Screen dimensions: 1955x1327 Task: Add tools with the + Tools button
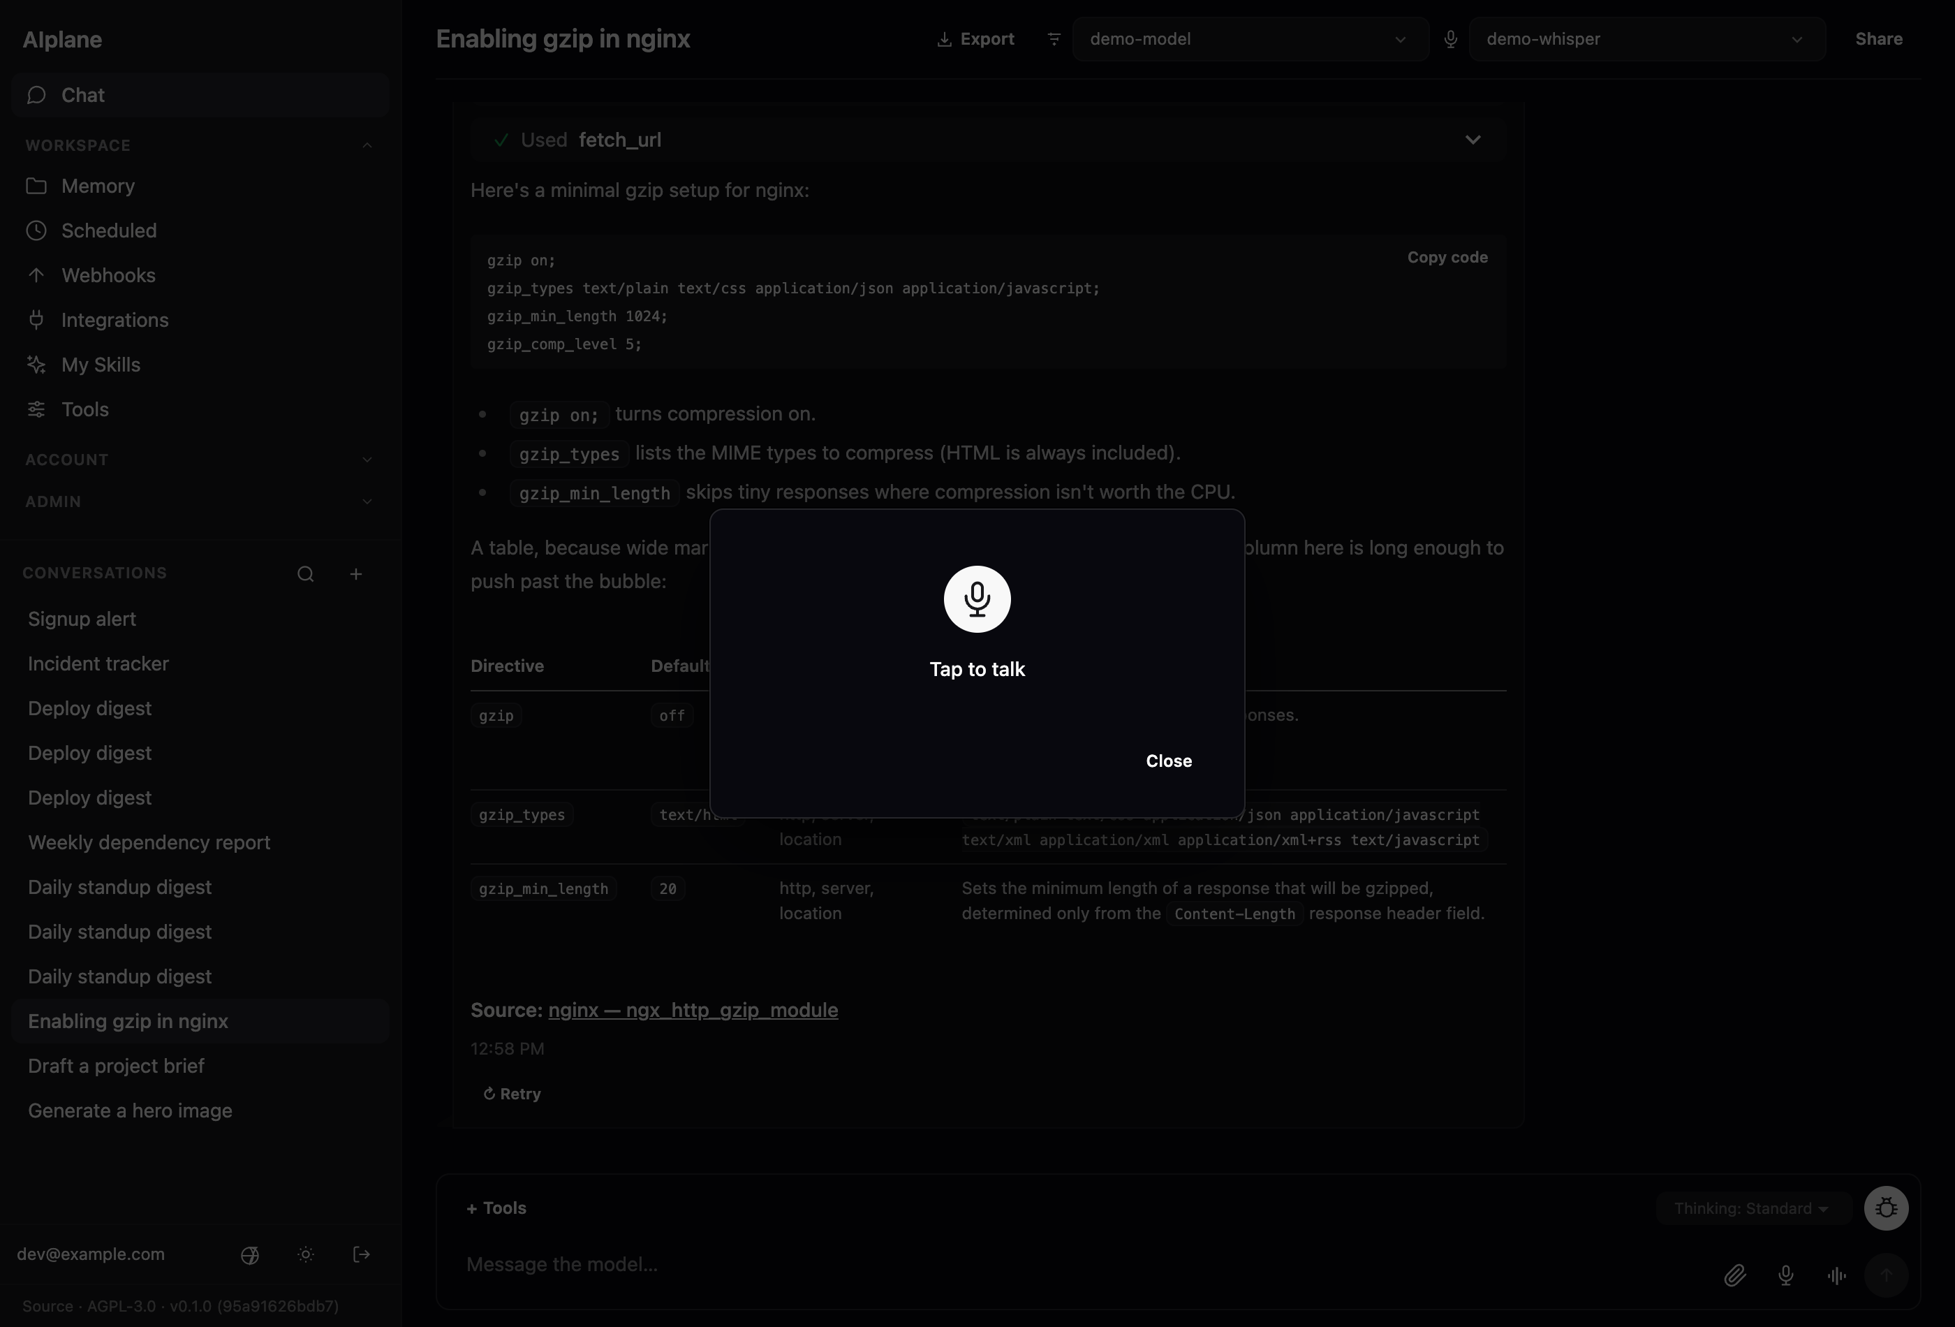pyautogui.click(x=496, y=1208)
